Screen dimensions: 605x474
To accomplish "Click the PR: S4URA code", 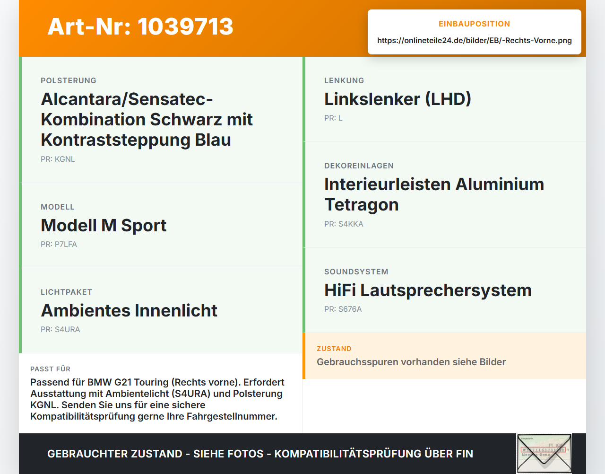I will tap(60, 330).
